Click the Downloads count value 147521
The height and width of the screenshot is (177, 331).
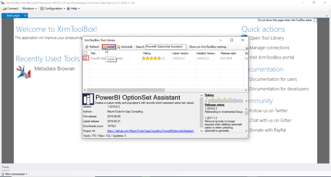point(112,126)
